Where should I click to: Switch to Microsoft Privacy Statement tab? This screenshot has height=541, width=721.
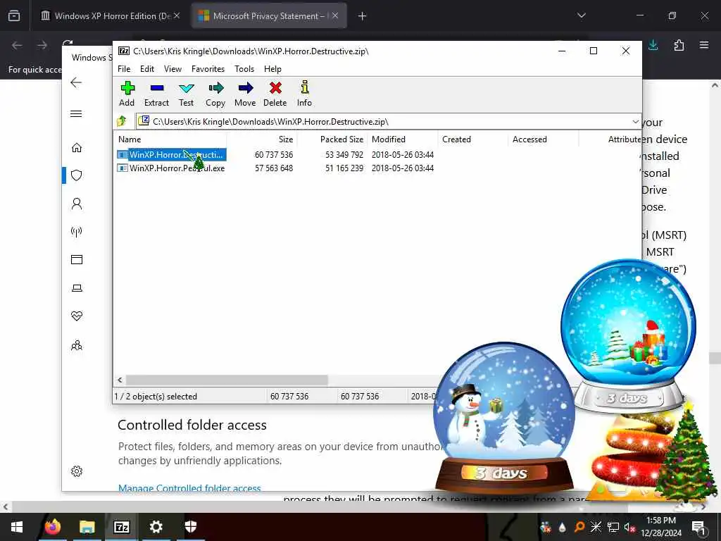pos(269,16)
